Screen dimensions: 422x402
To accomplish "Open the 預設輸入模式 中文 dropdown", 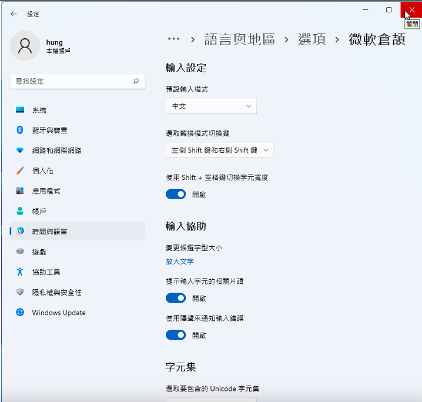I will point(211,106).
